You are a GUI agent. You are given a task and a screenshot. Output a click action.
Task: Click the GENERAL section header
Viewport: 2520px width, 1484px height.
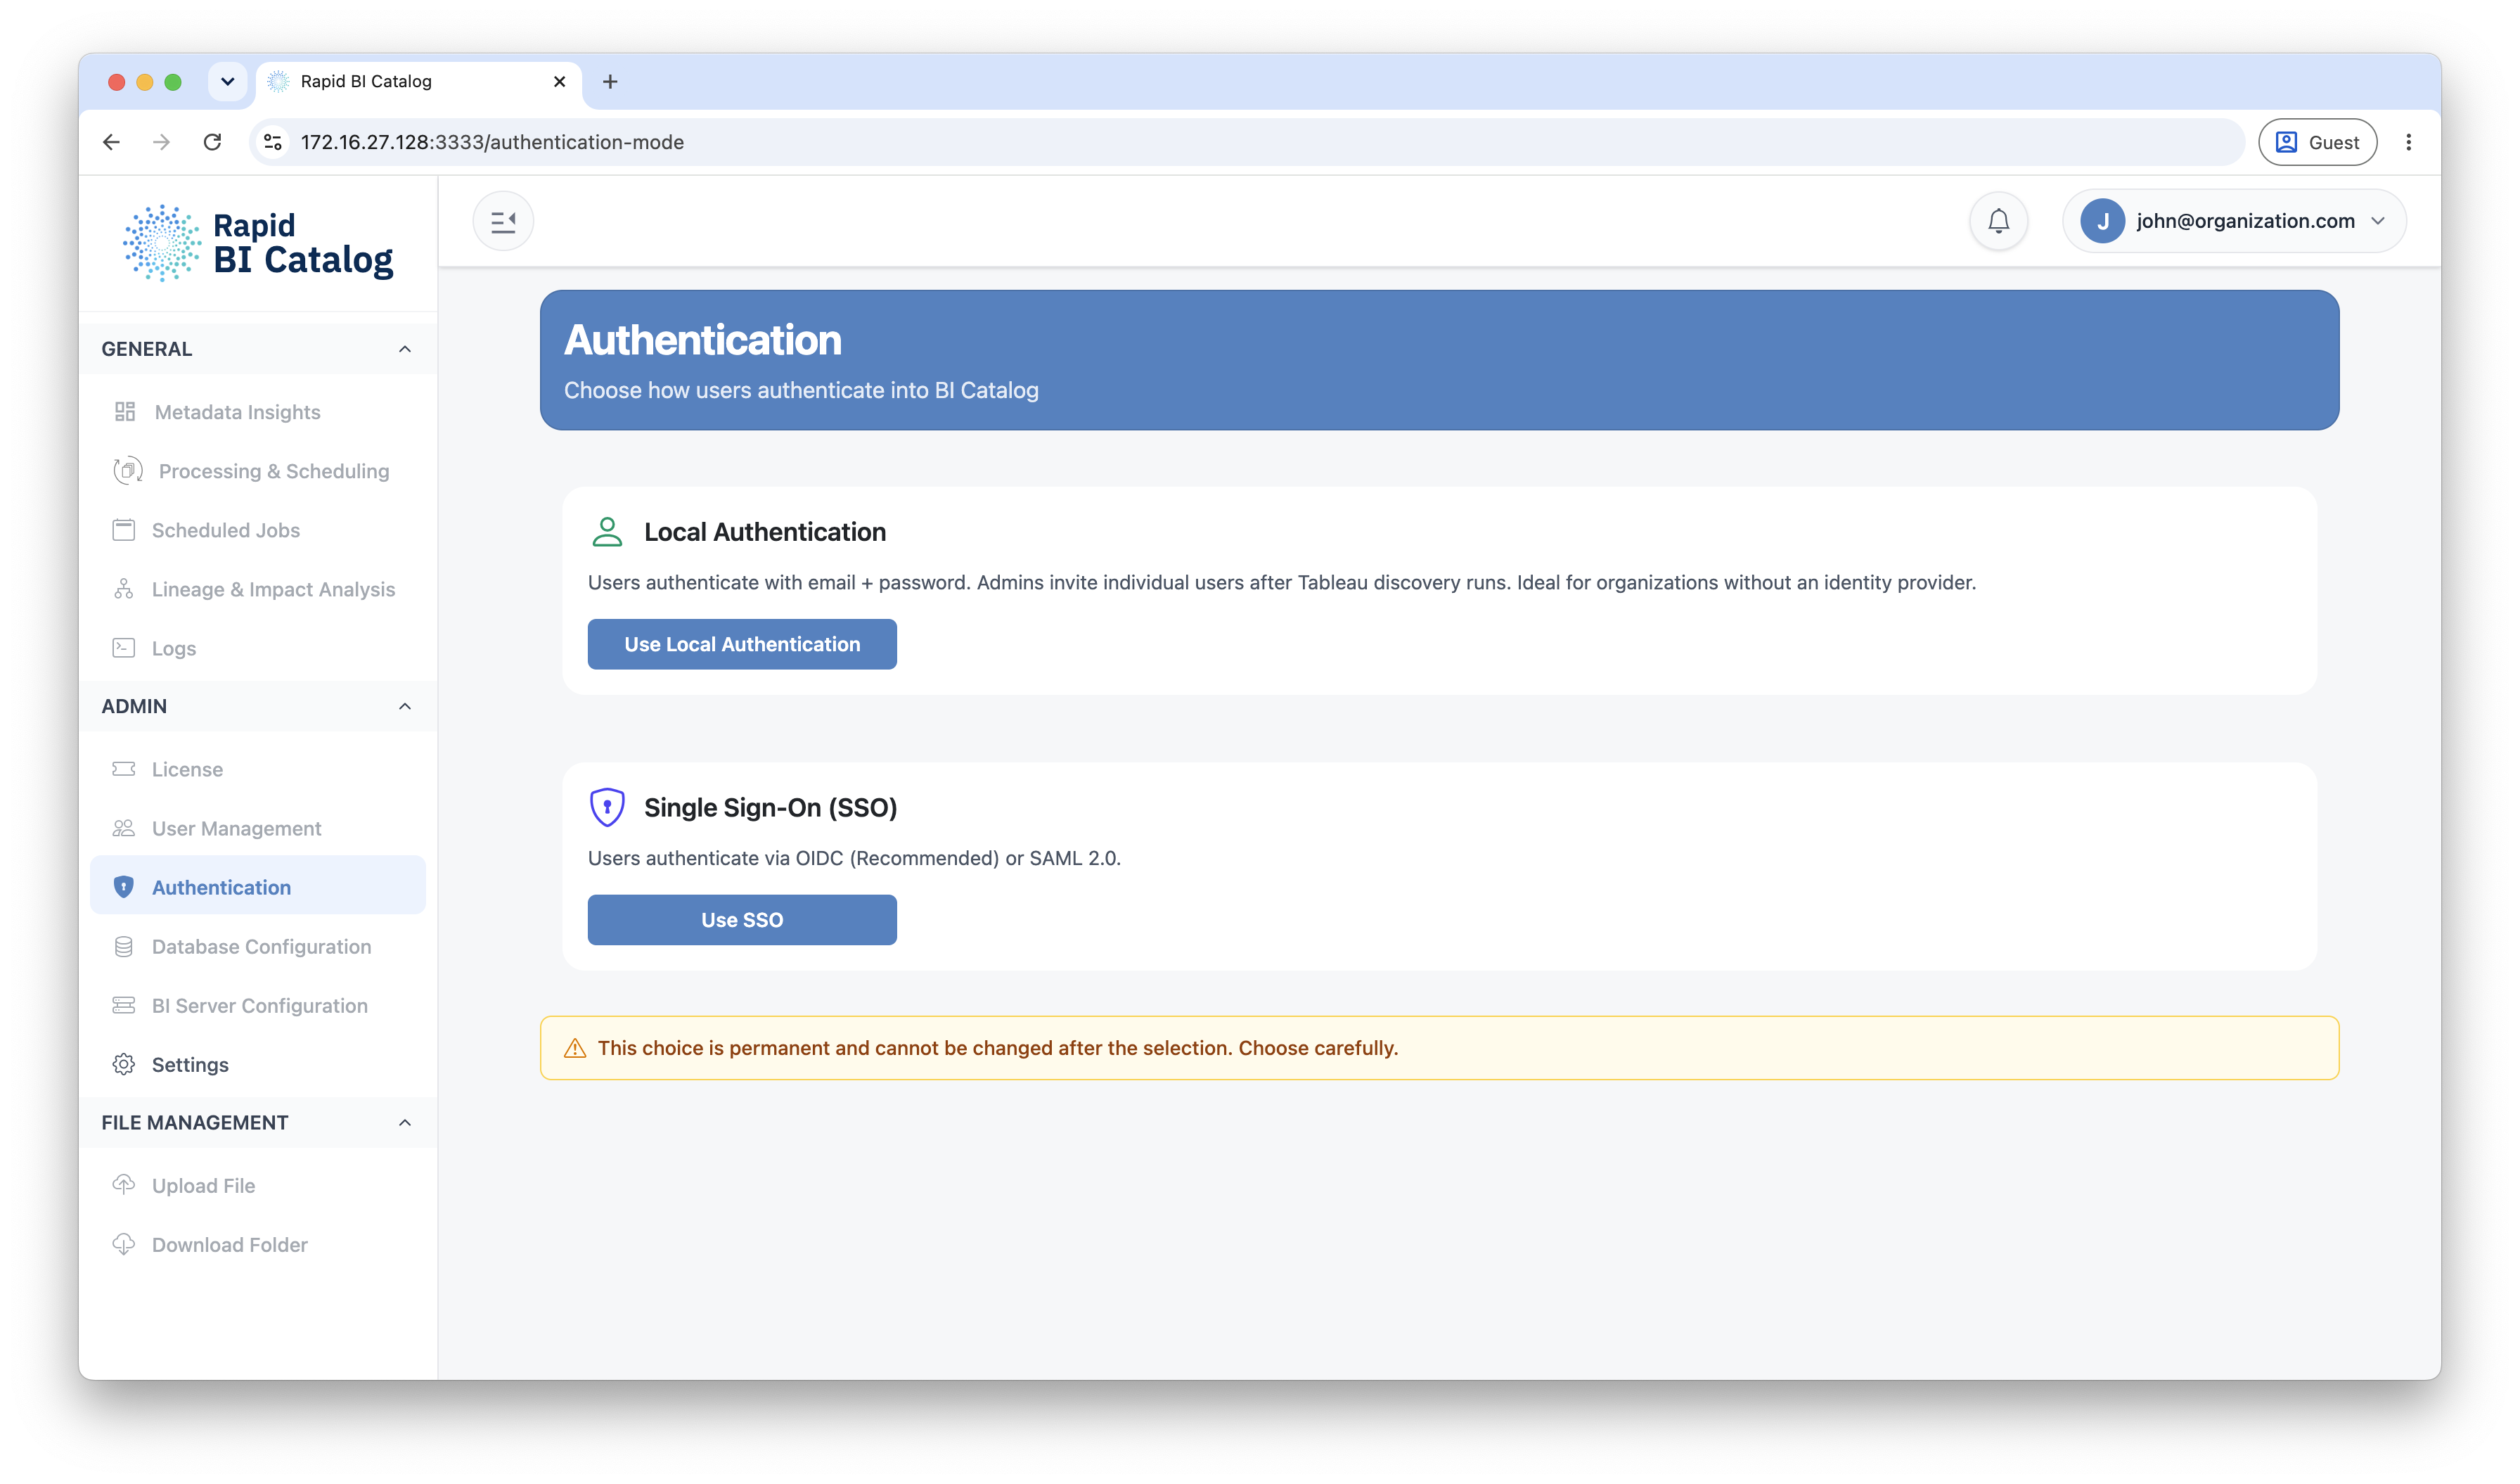pos(258,349)
